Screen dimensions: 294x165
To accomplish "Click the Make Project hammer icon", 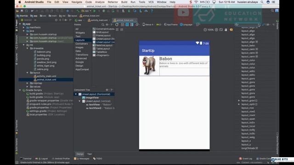I will pyautogui.click(x=78, y=11).
